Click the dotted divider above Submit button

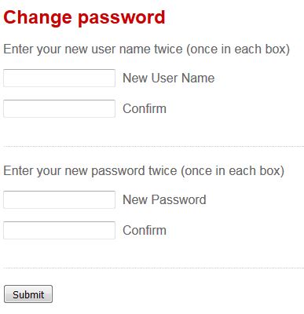point(153,268)
